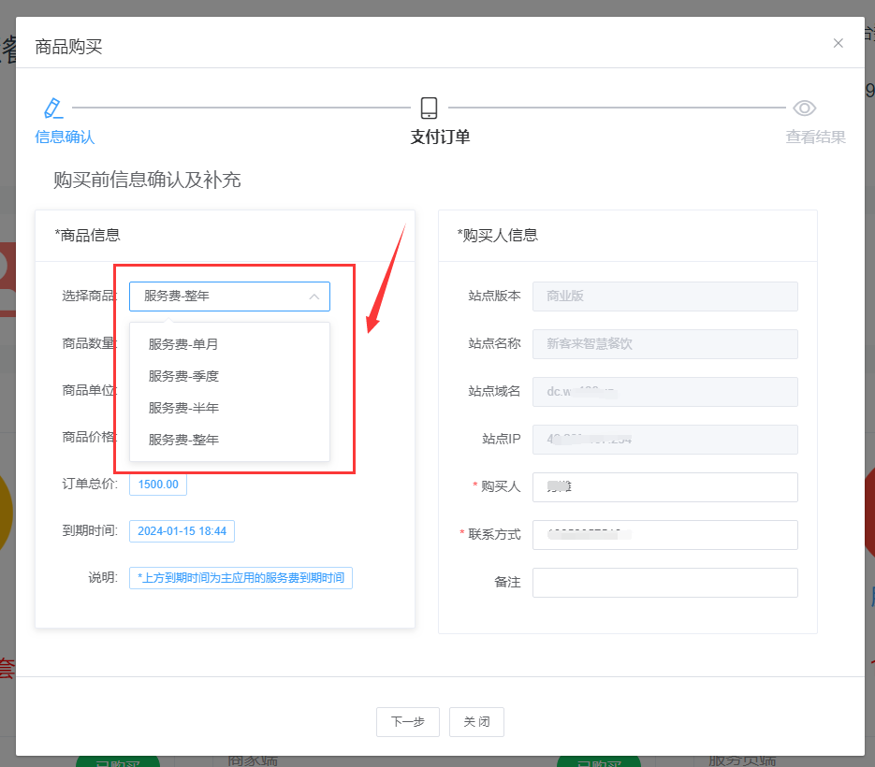Click the 订单总价 value 1500.00
The width and height of the screenshot is (875, 767).
[x=158, y=485]
